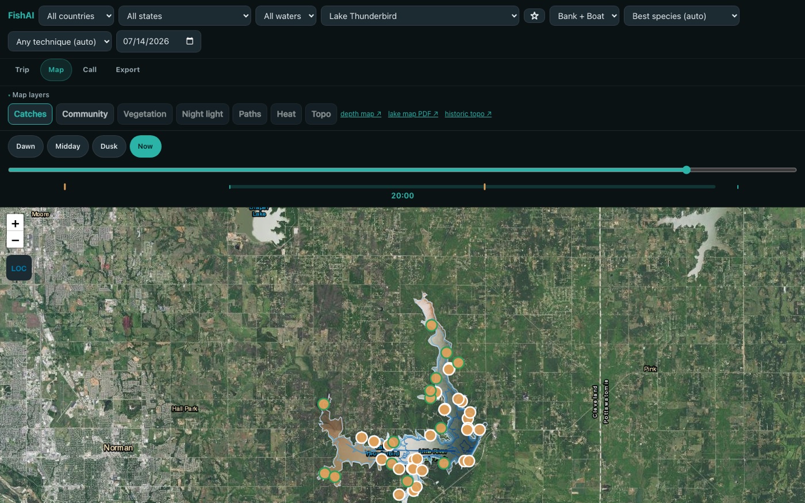Show the Paths layer
Screen dimensions: 805x503
point(250,114)
